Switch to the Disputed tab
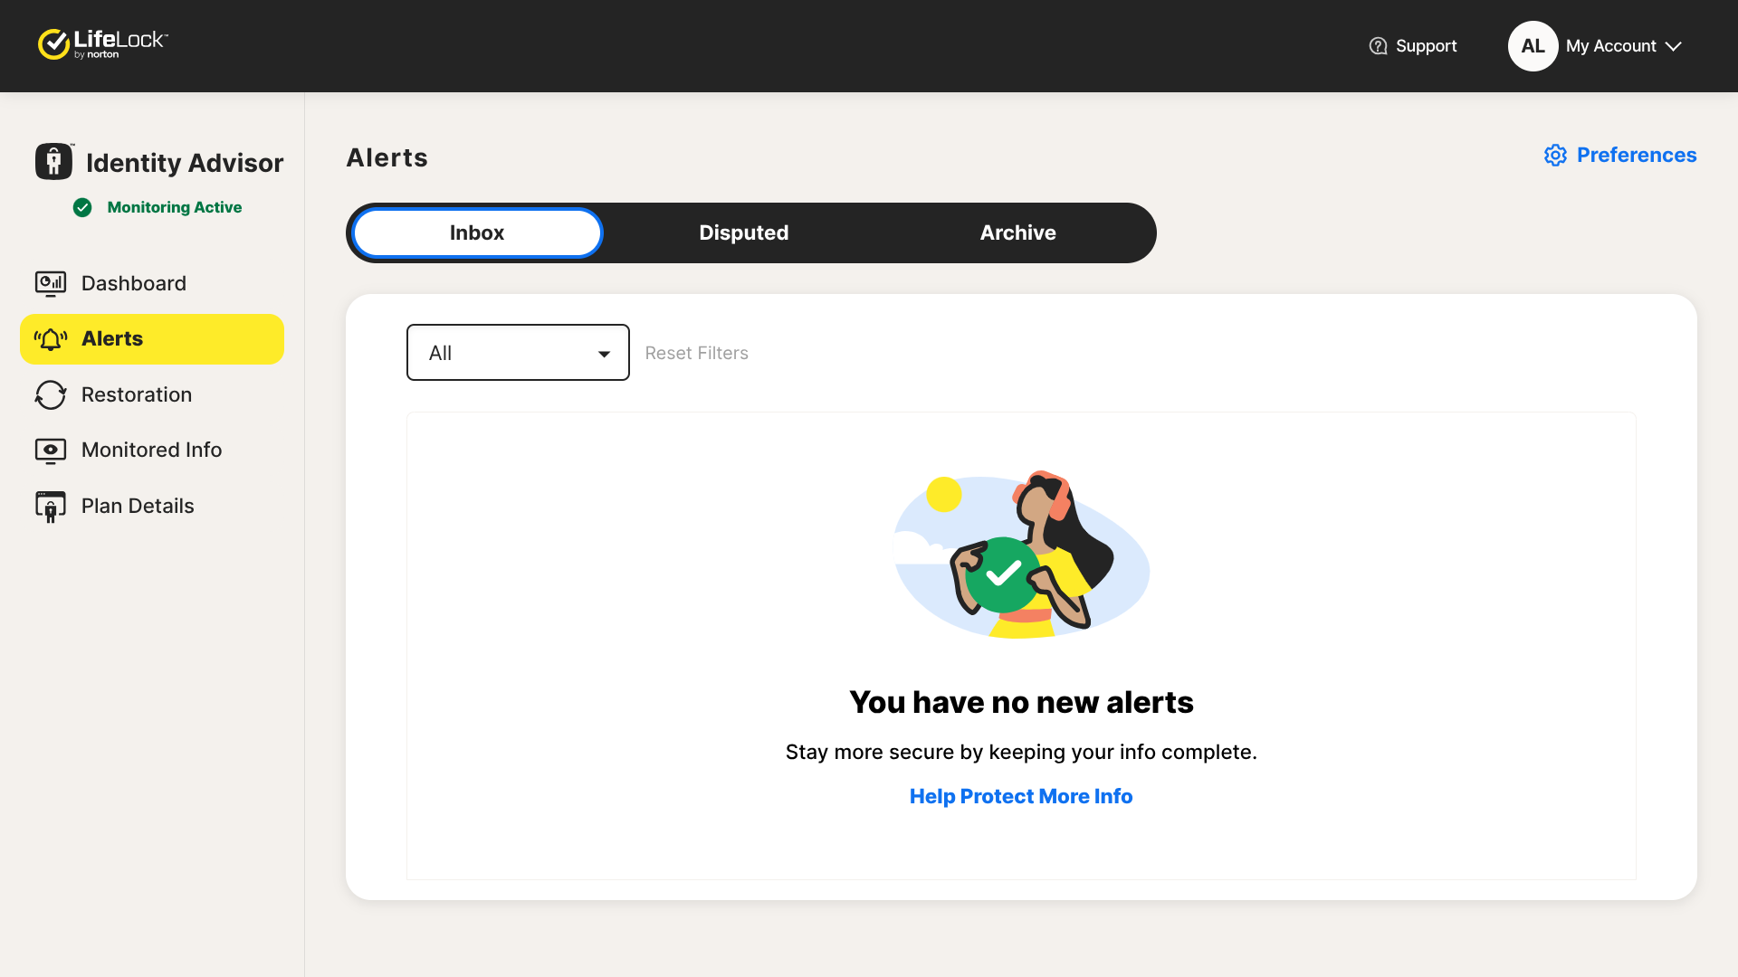Image resolution: width=1738 pixels, height=977 pixels. coord(744,233)
